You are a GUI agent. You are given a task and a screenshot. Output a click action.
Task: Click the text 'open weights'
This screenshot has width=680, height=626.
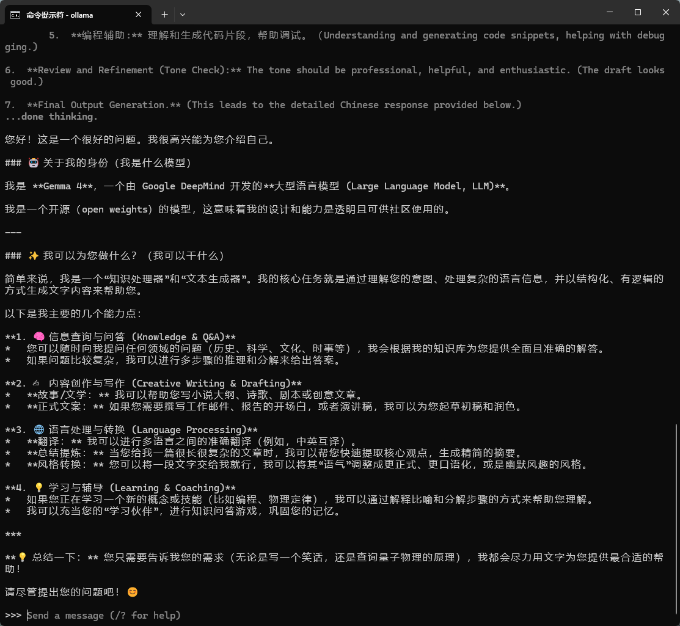(114, 209)
